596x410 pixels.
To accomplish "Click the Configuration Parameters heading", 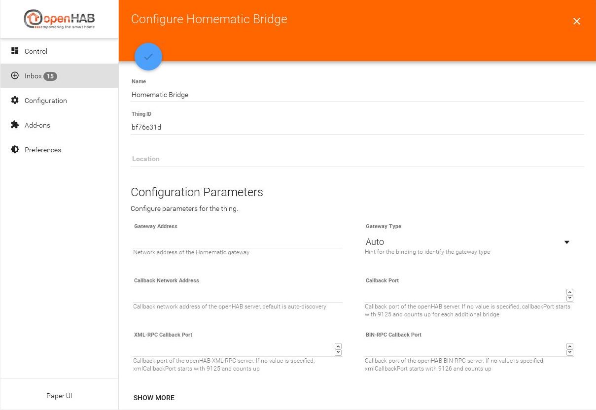I will click(197, 192).
